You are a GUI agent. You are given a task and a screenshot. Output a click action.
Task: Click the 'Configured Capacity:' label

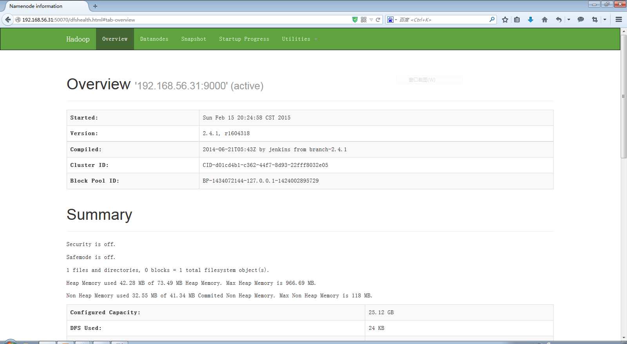[105, 312]
